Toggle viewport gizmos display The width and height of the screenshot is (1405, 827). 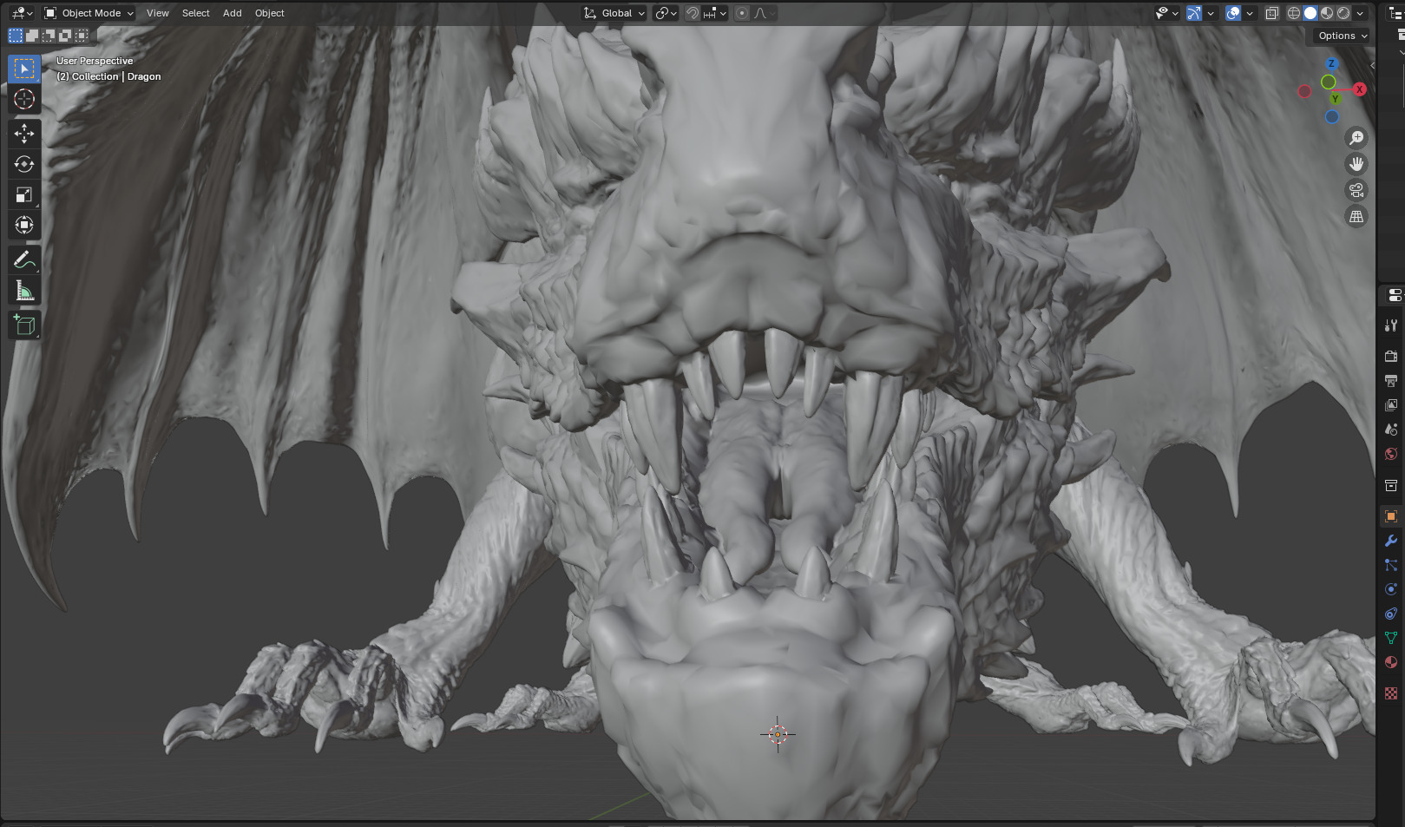[1194, 13]
